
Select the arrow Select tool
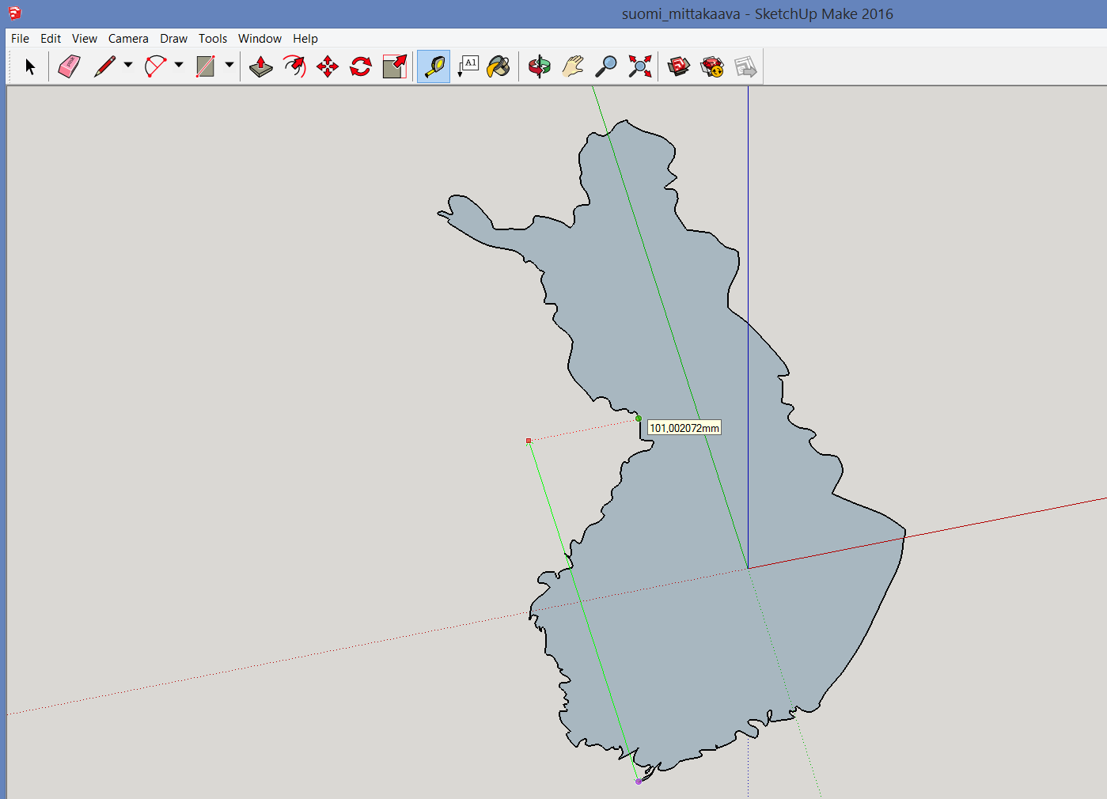pyautogui.click(x=30, y=67)
